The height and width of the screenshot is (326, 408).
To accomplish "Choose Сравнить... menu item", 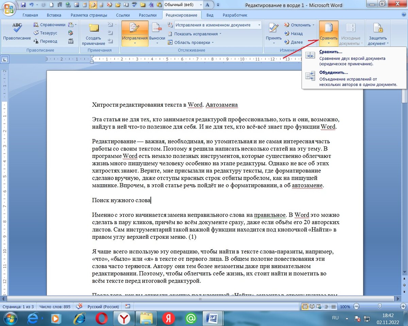I will 354,57.
